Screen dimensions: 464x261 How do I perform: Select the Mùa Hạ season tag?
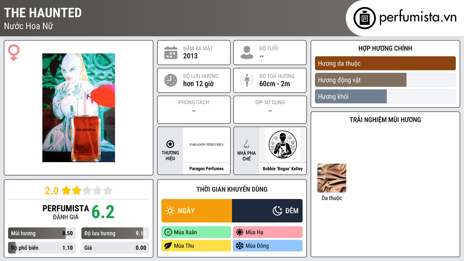[268, 232]
